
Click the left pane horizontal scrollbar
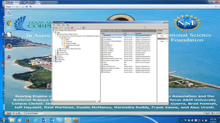pos(75,101)
